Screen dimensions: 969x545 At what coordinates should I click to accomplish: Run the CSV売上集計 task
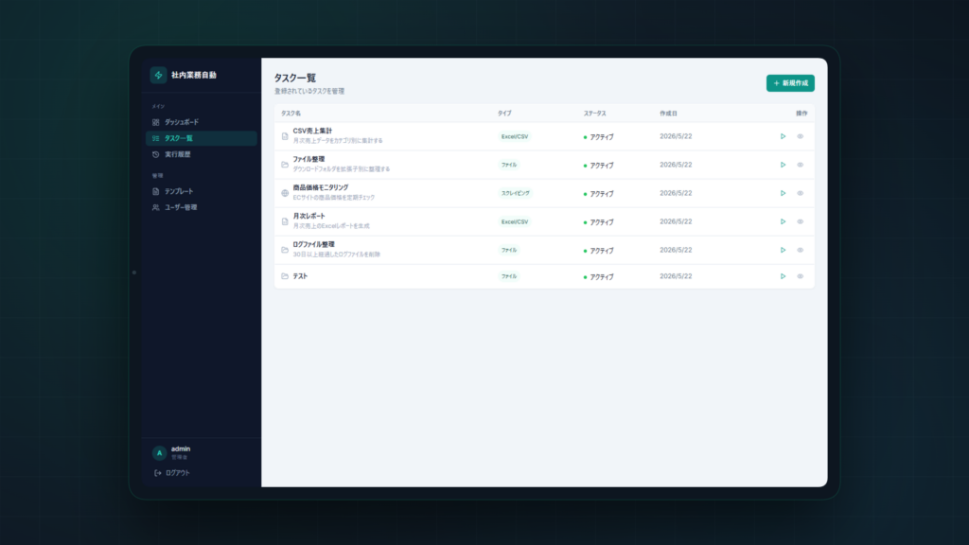tap(783, 136)
